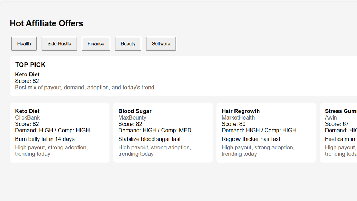This screenshot has height=201, width=357.
Task: Select the Health category button
Action: click(24, 44)
